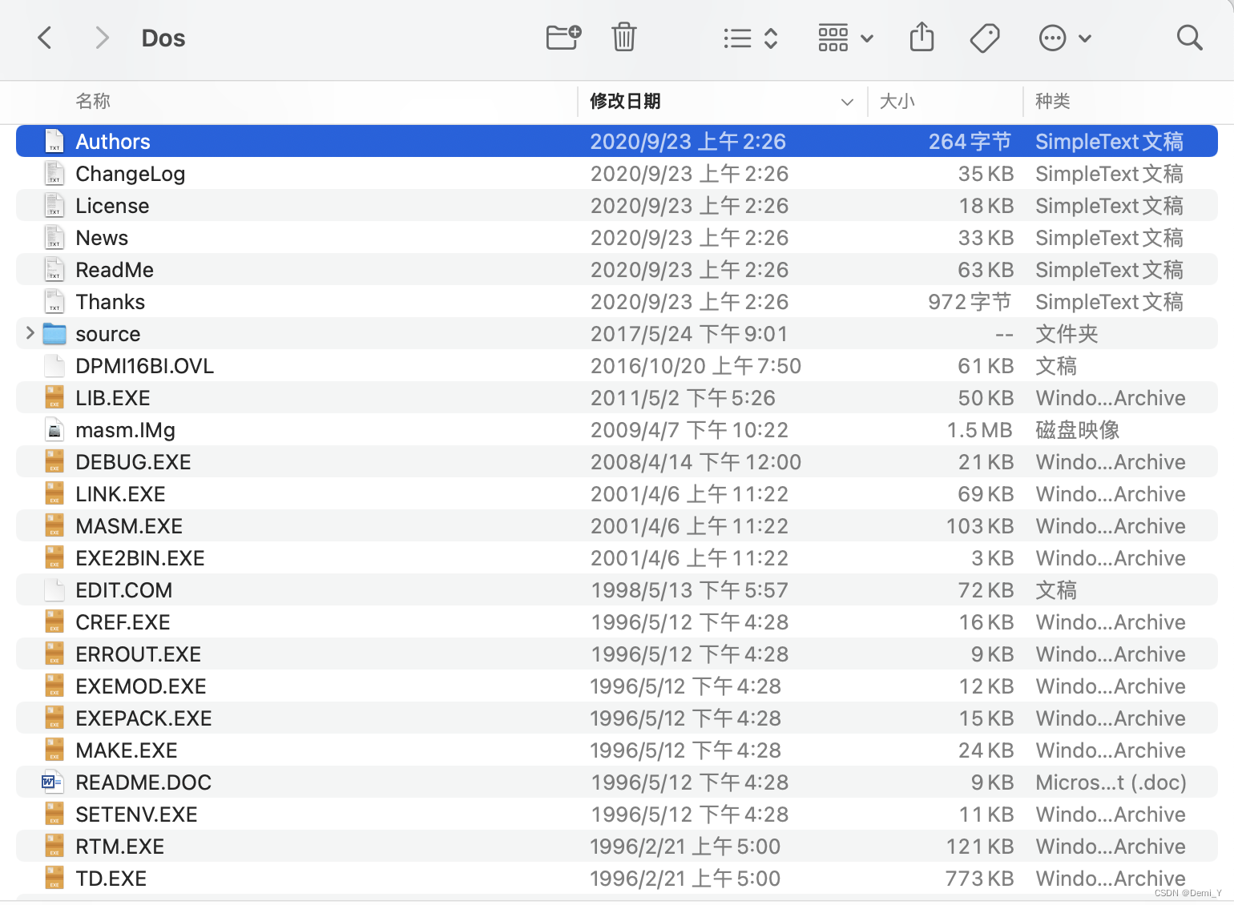Click the forward navigation arrow
1234x905 pixels.
101,38
